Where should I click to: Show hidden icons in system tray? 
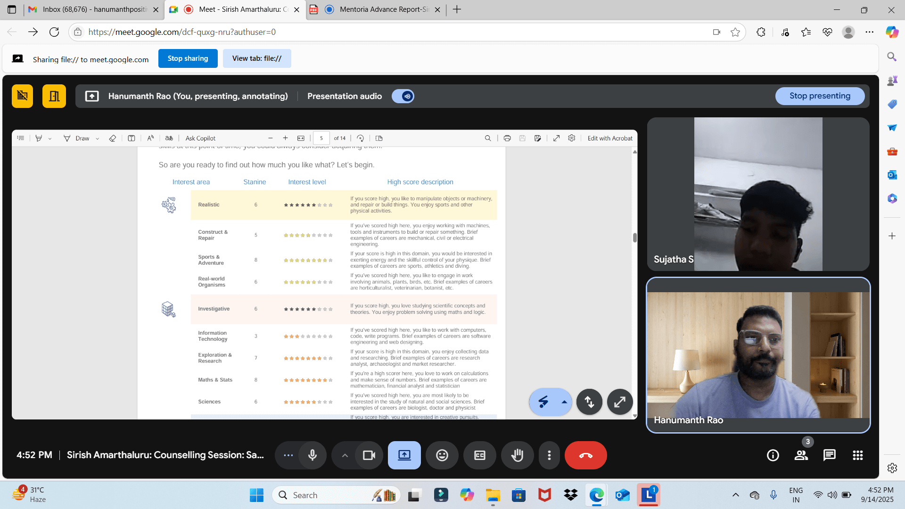click(x=735, y=495)
